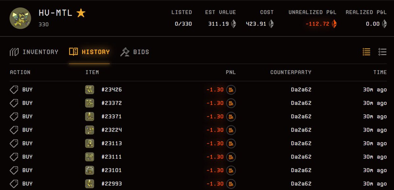Open counterparty Da2a62 in #23224 row
Image resolution: width=394 pixels, height=190 pixels.
[x=301, y=130]
